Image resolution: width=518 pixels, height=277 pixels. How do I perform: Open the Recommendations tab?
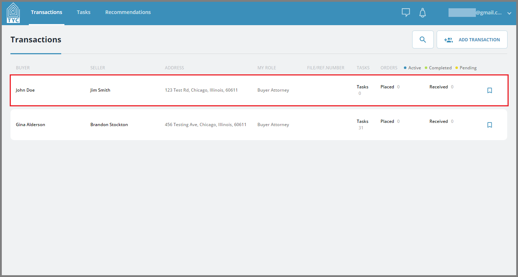pyautogui.click(x=128, y=12)
